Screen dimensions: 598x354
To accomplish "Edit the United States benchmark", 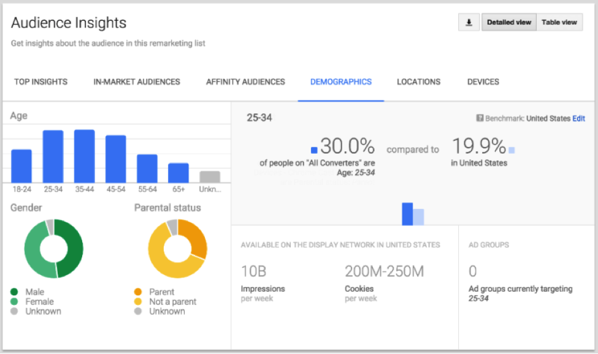I will 579,118.
